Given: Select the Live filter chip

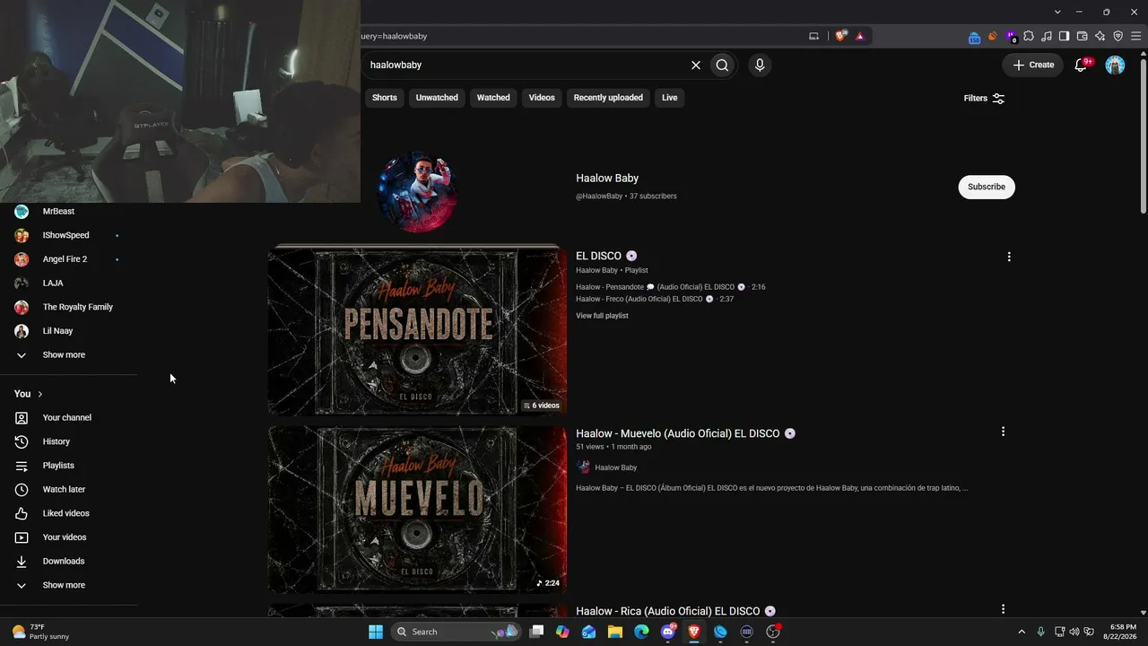Looking at the screenshot, I should tap(670, 98).
